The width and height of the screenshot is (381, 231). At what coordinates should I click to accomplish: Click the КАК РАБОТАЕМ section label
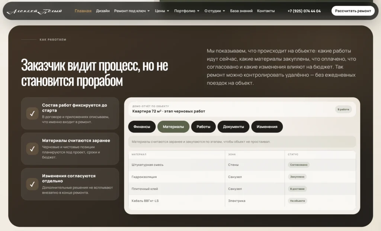(53, 39)
